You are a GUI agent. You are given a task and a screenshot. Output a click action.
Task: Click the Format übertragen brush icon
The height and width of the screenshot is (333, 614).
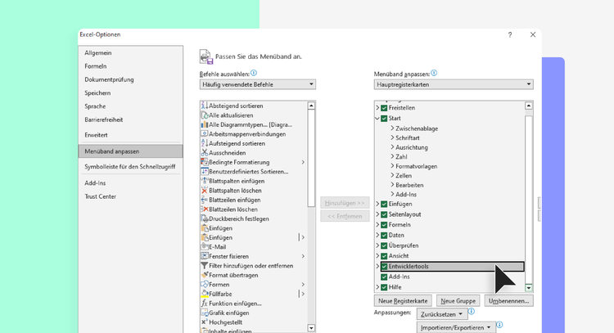tap(204, 275)
